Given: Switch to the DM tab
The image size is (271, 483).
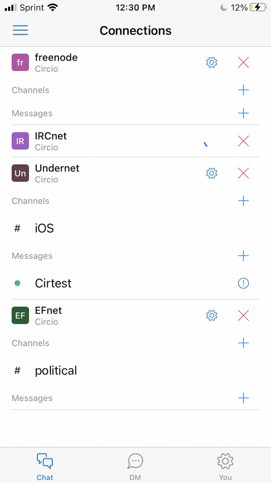Looking at the screenshot, I should pyautogui.click(x=135, y=465).
